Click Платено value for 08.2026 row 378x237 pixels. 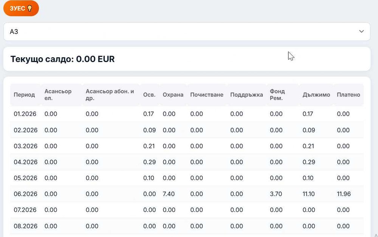(343, 226)
